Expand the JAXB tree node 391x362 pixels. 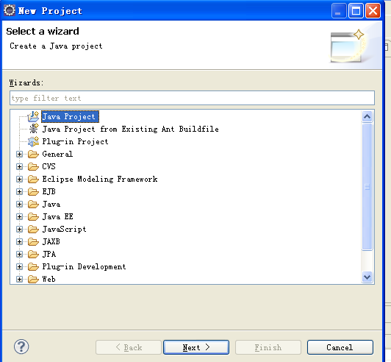[19, 241]
